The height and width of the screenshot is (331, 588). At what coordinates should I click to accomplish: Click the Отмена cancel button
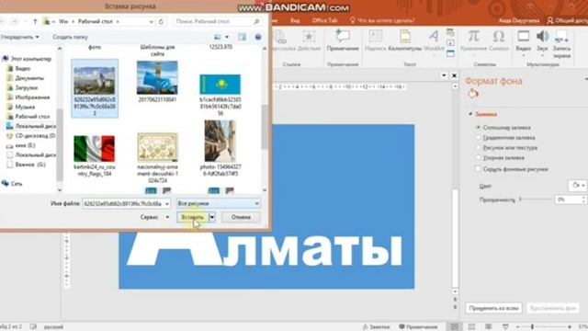tap(241, 217)
